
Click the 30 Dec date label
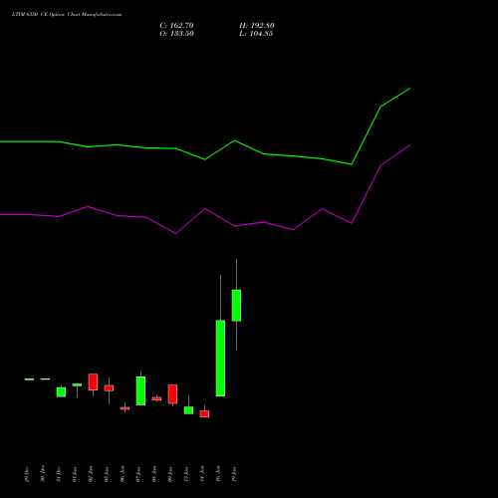tap(43, 474)
